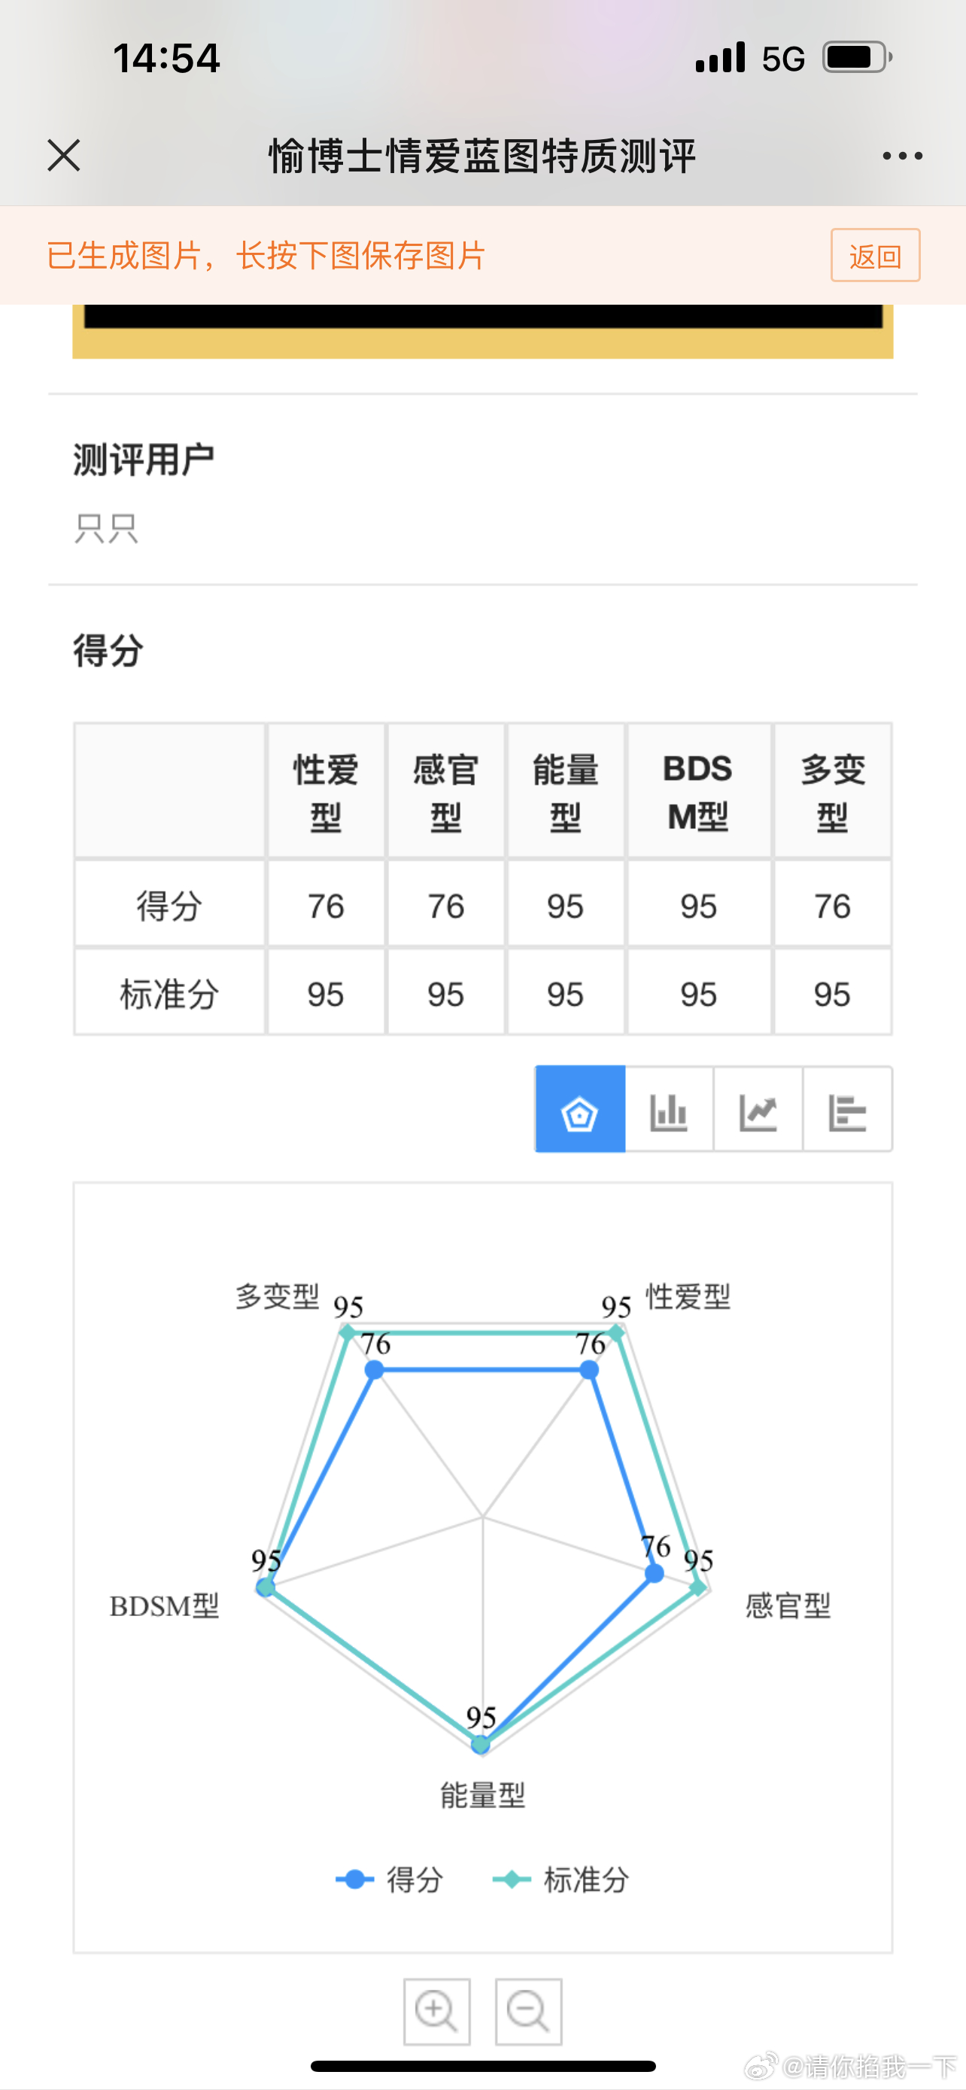
Task: Select the 性爱型 column header
Action: (x=326, y=791)
